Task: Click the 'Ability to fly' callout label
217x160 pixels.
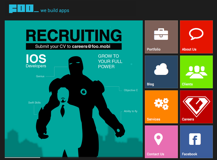Action: (x=130, y=111)
